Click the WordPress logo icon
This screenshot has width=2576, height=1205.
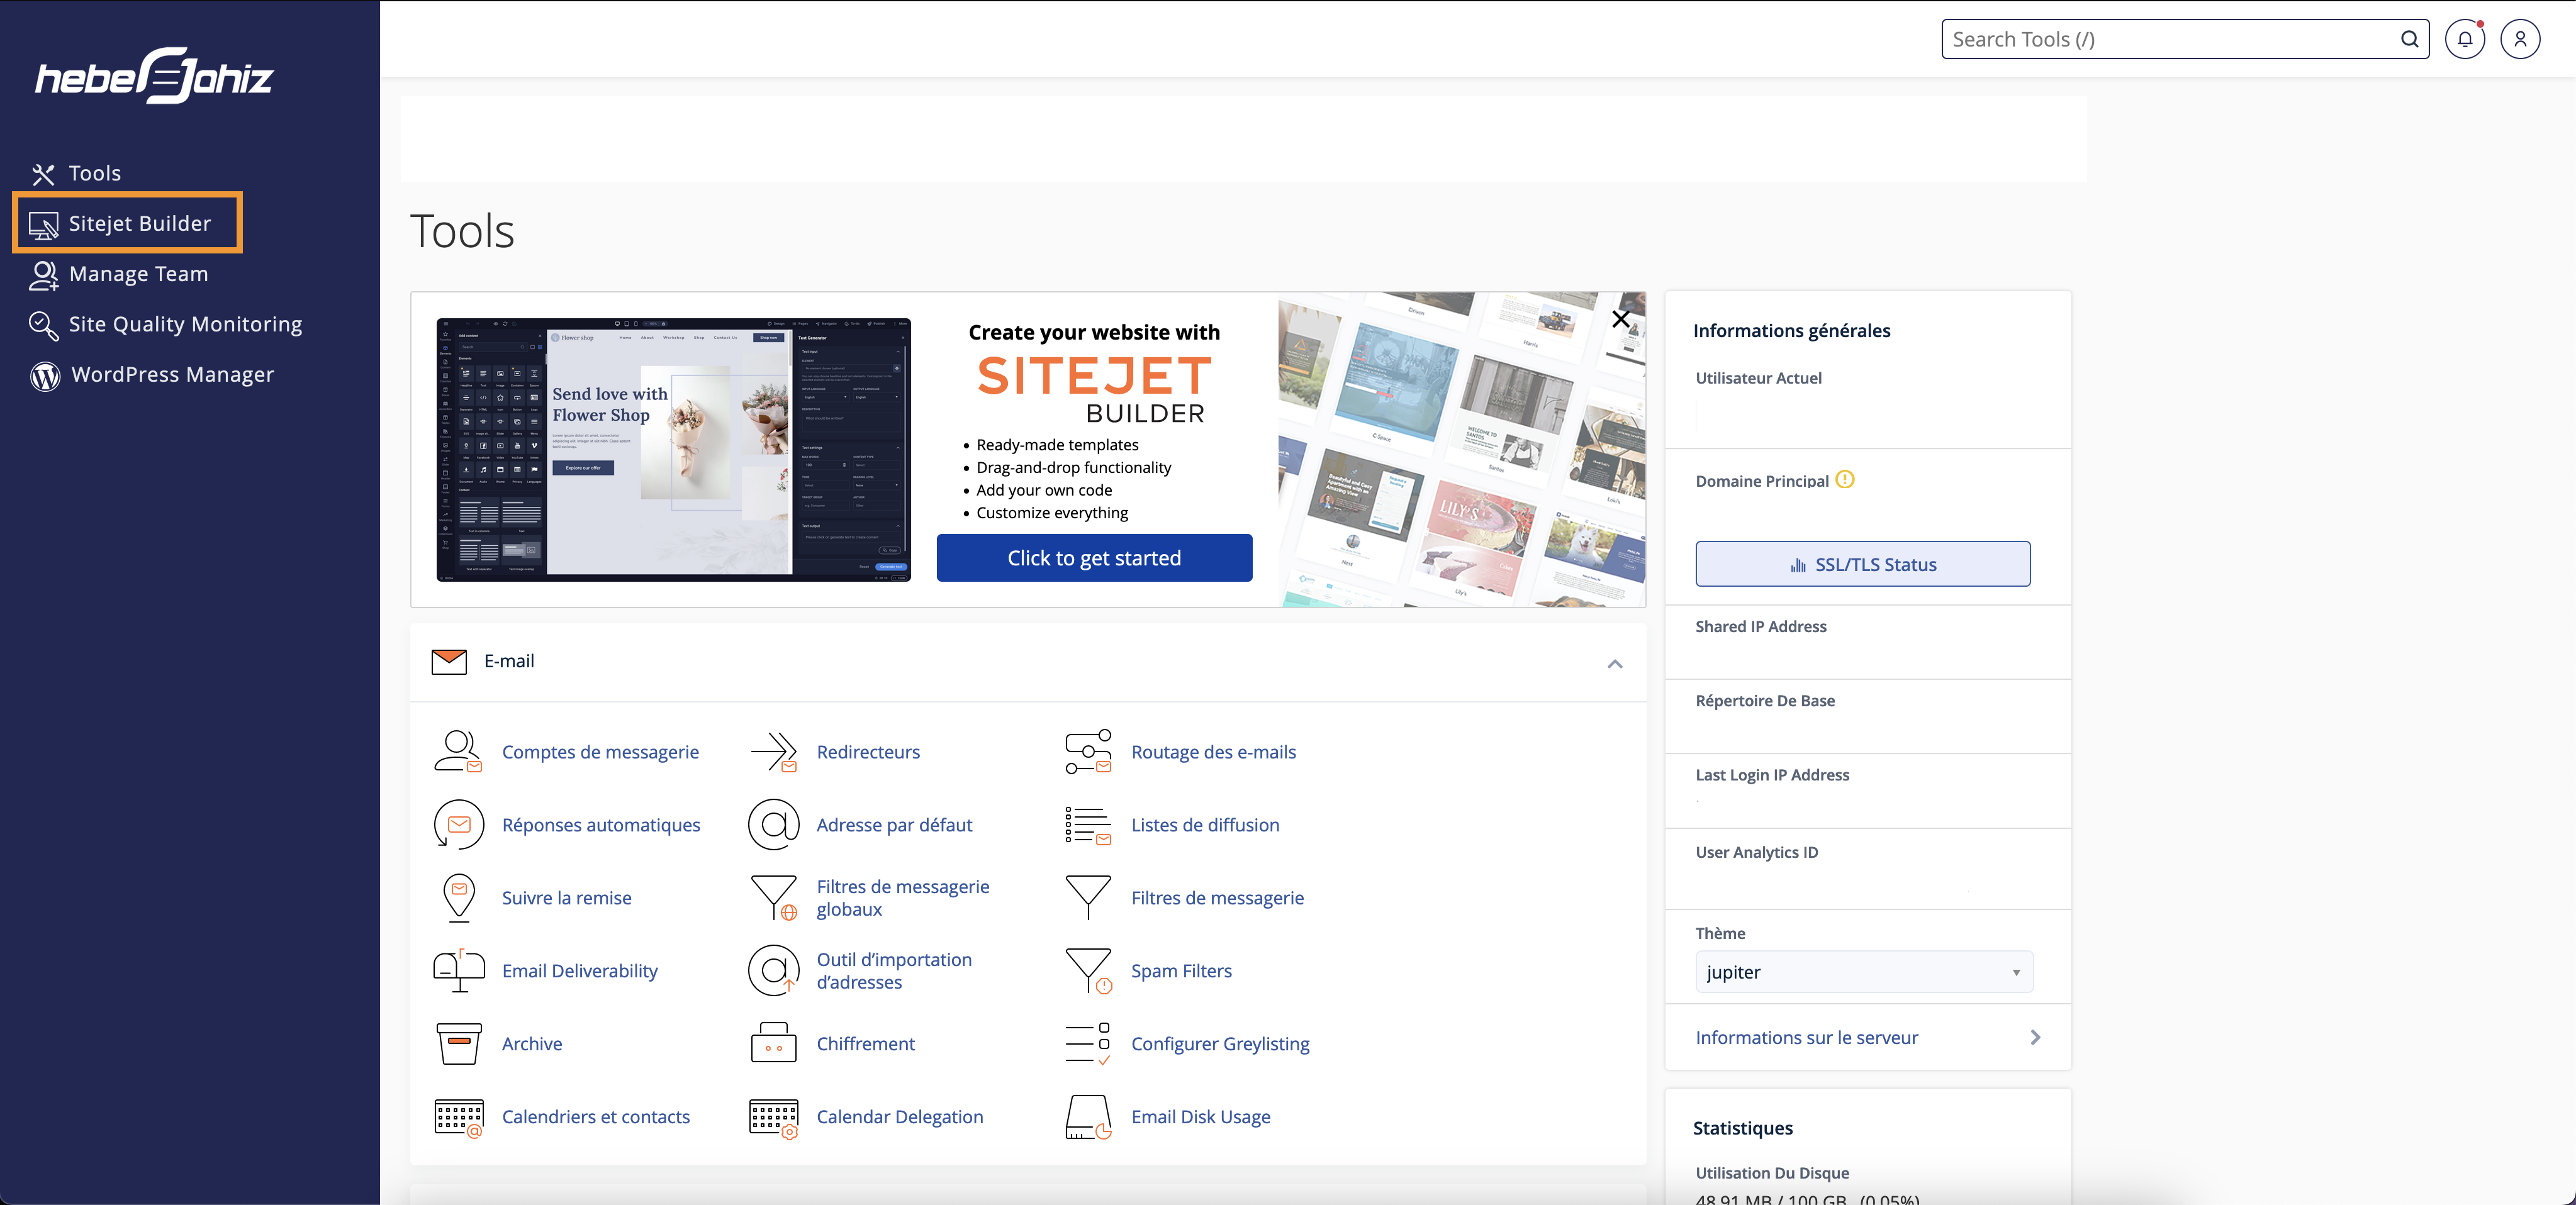(44, 375)
